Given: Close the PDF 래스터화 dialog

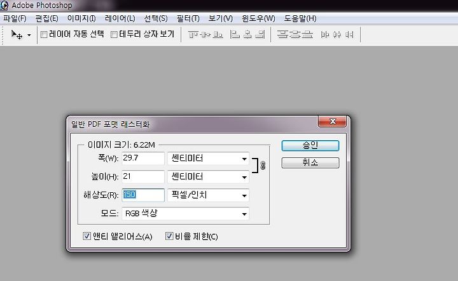Looking at the screenshot, I should pyautogui.click(x=333, y=121).
